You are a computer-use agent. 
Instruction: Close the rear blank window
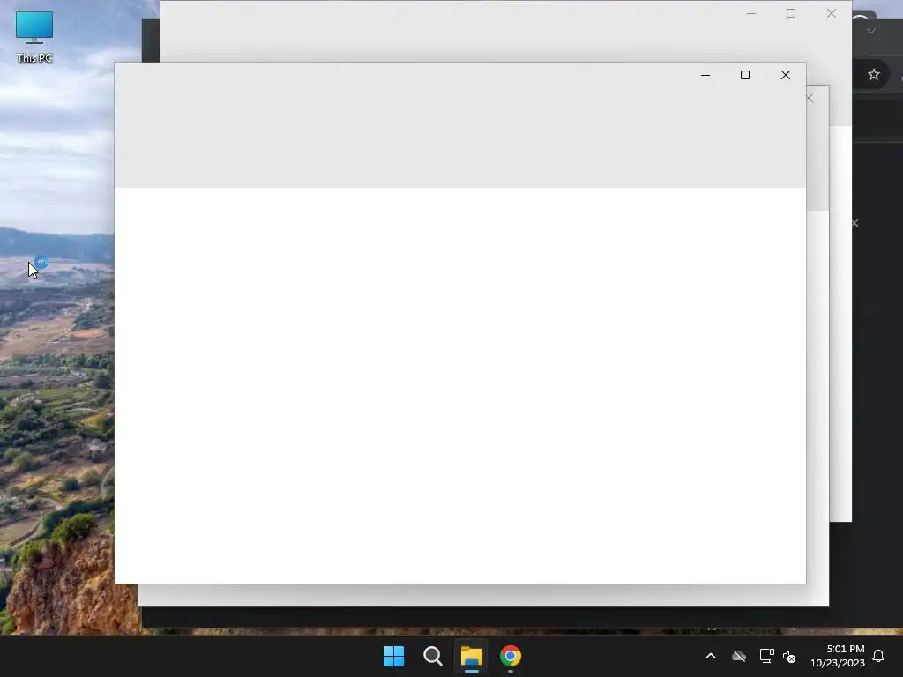[x=832, y=13]
